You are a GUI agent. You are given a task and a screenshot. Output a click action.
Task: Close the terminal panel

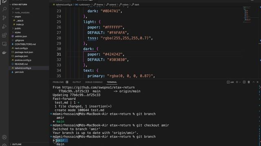tap(257, 82)
